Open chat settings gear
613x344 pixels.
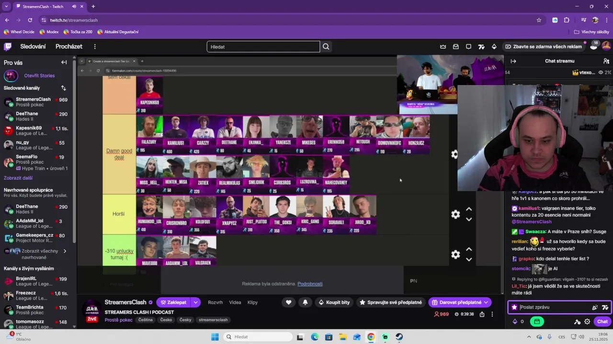coord(587,322)
